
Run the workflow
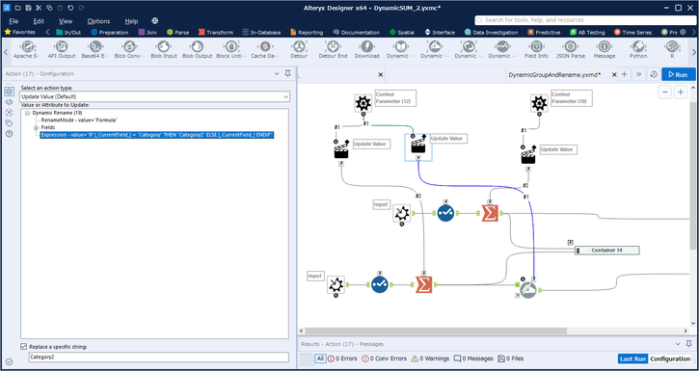(x=679, y=74)
